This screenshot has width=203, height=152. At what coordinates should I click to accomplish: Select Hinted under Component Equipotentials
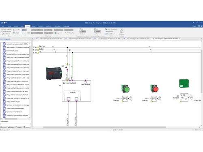(x=97, y=32)
